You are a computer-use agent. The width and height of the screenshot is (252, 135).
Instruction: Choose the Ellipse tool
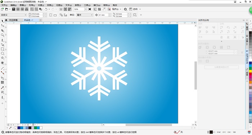click(x=3, y=53)
